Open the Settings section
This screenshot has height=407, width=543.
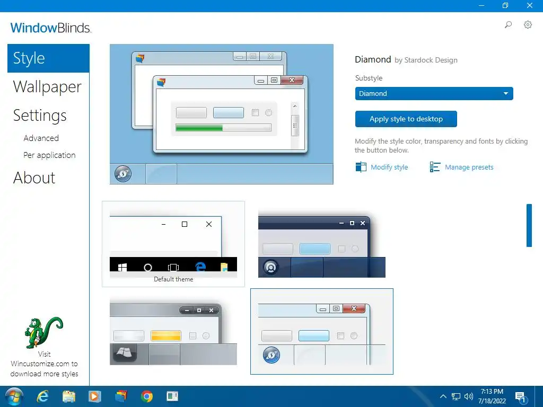click(x=40, y=115)
